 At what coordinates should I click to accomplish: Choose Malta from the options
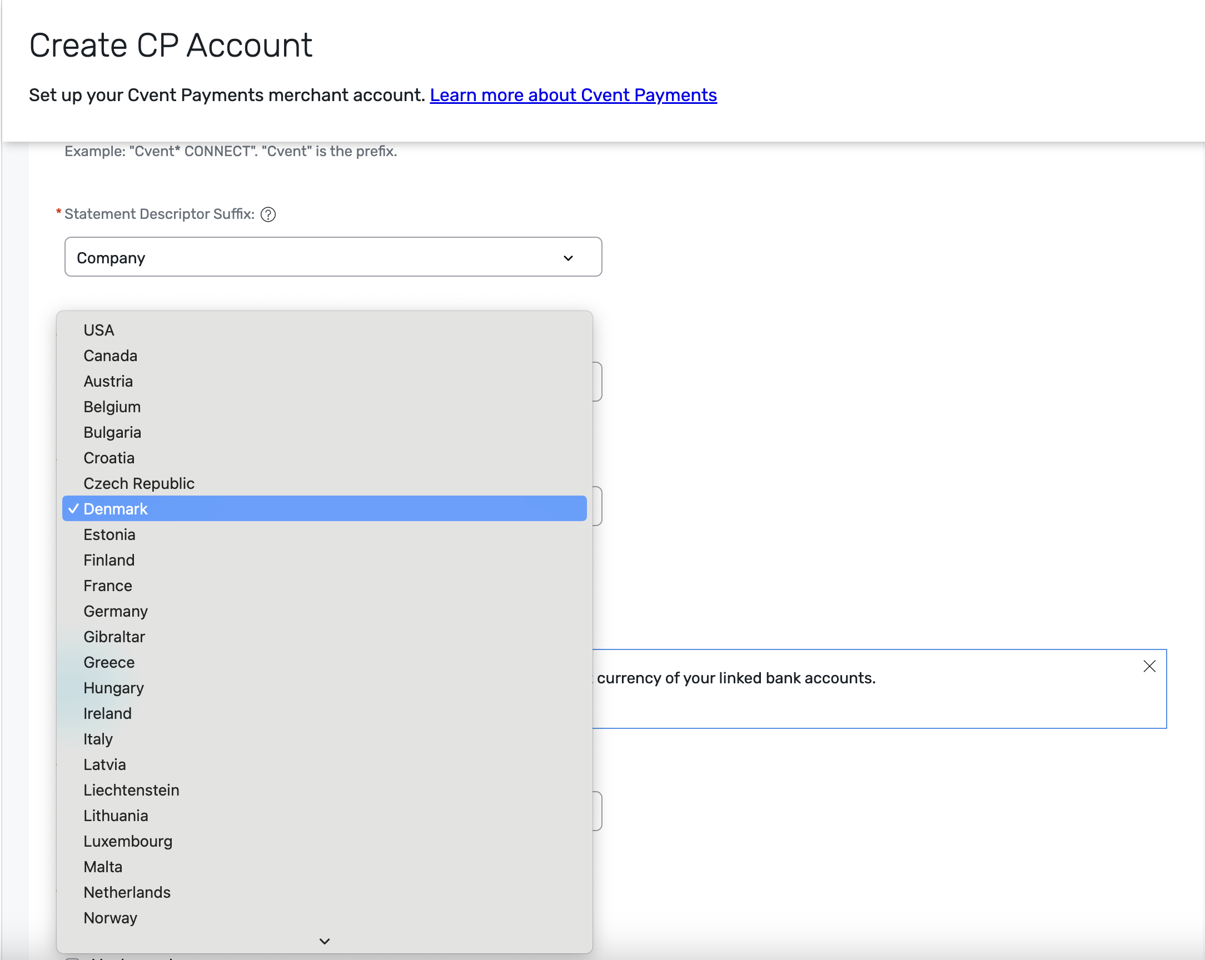pos(324,867)
